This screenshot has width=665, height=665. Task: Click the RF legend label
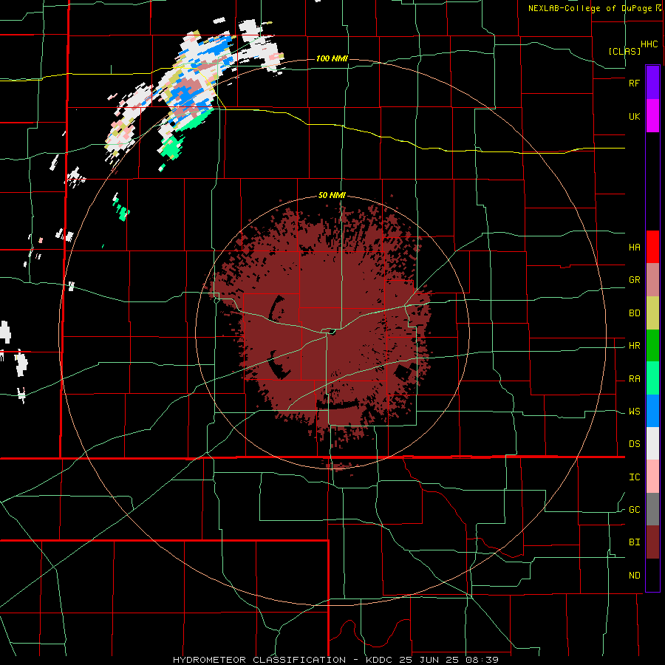coord(634,83)
